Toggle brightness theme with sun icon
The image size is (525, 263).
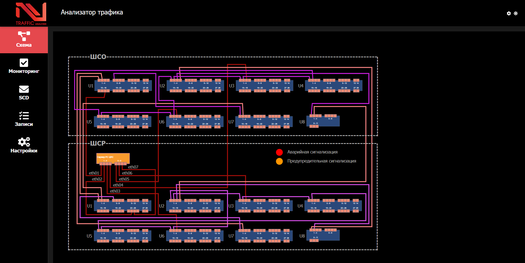pyautogui.click(x=516, y=13)
